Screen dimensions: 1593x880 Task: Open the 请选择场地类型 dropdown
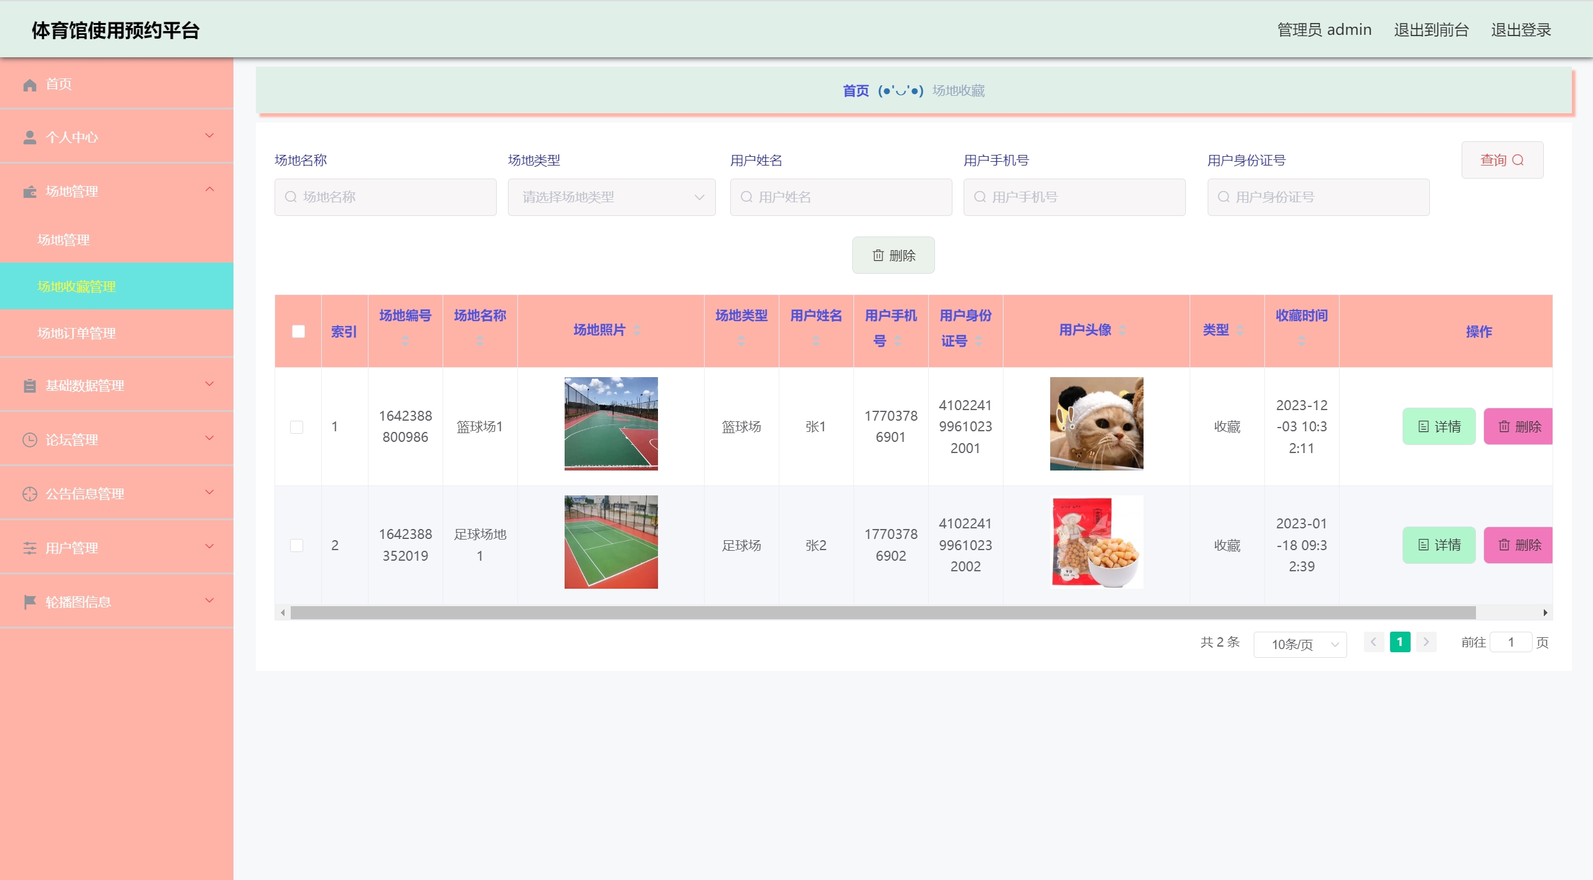pos(611,197)
